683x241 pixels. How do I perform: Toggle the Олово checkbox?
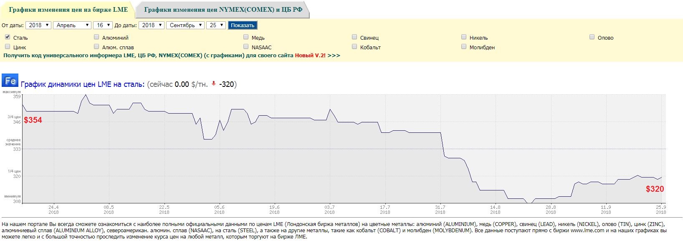coord(592,37)
